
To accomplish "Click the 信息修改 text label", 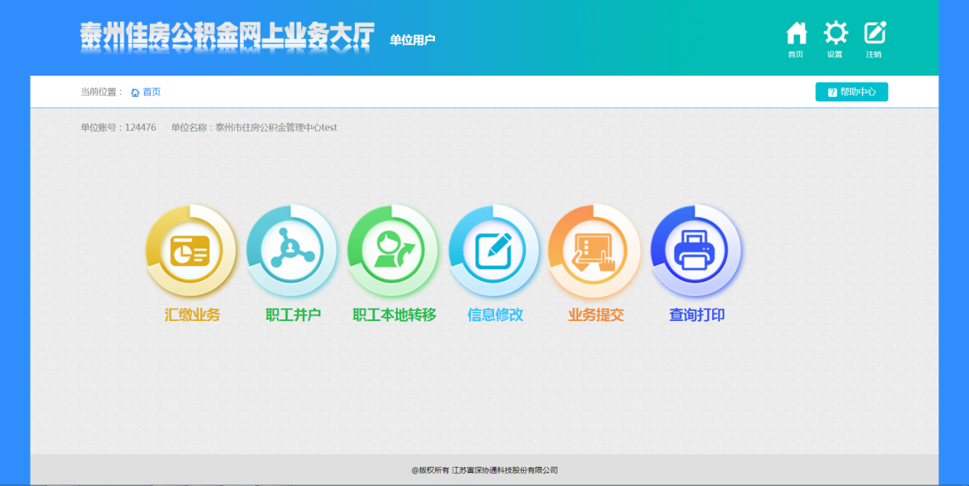I will click(495, 315).
